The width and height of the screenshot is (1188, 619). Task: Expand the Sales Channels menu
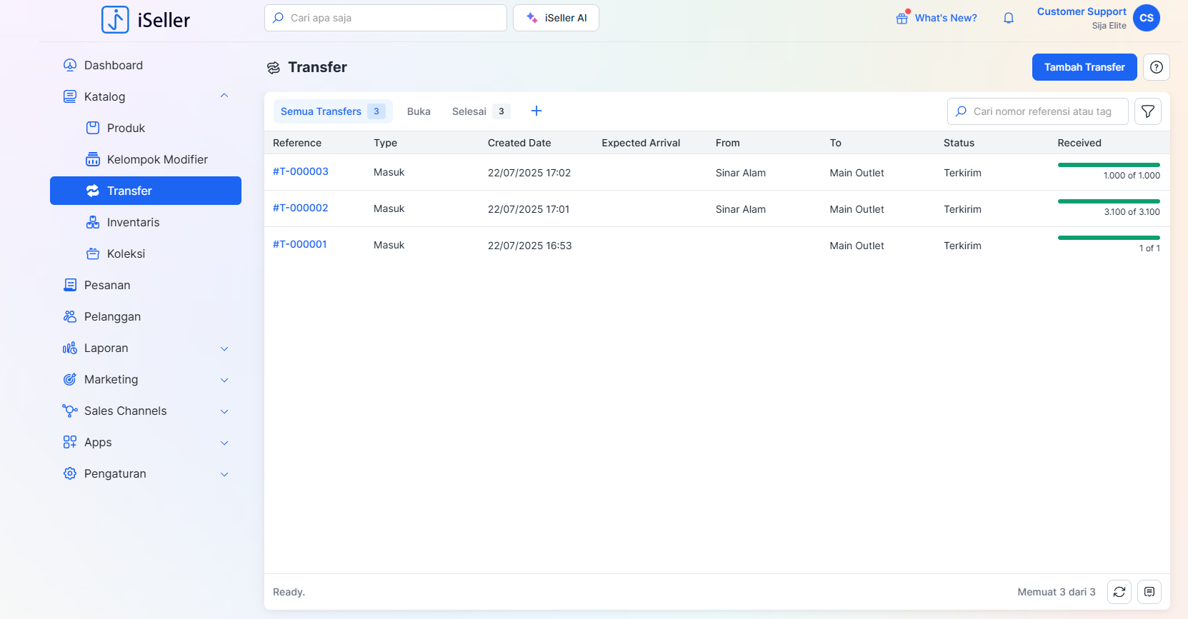click(224, 411)
